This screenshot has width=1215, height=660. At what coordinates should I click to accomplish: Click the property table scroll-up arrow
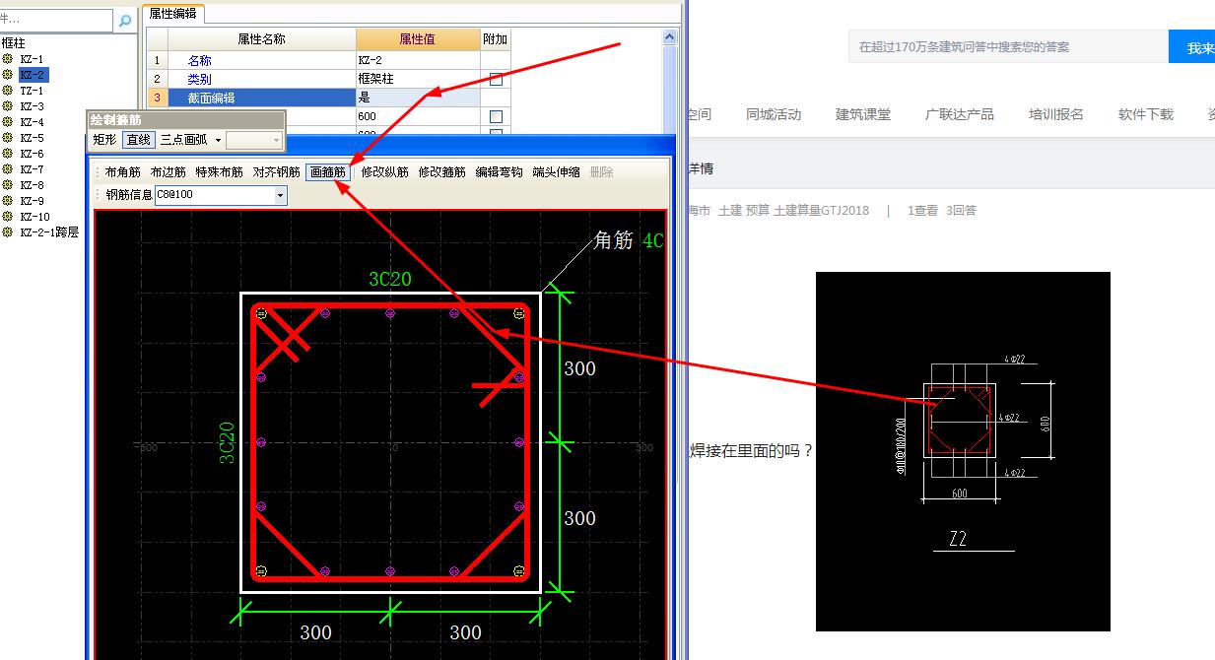pyautogui.click(x=670, y=37)
